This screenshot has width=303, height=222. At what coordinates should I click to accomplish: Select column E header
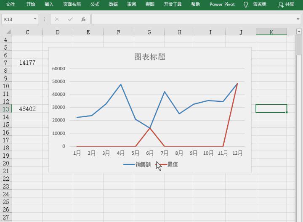click(88, 32)
